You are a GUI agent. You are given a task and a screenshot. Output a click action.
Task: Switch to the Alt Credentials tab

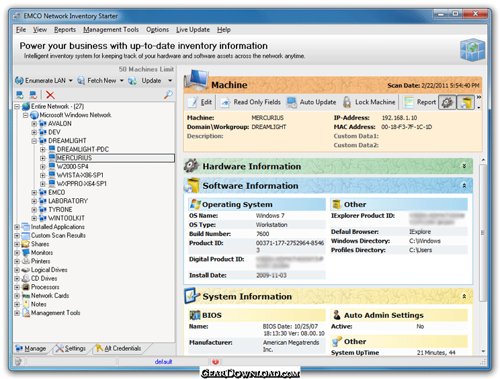(x=119, y=348)
